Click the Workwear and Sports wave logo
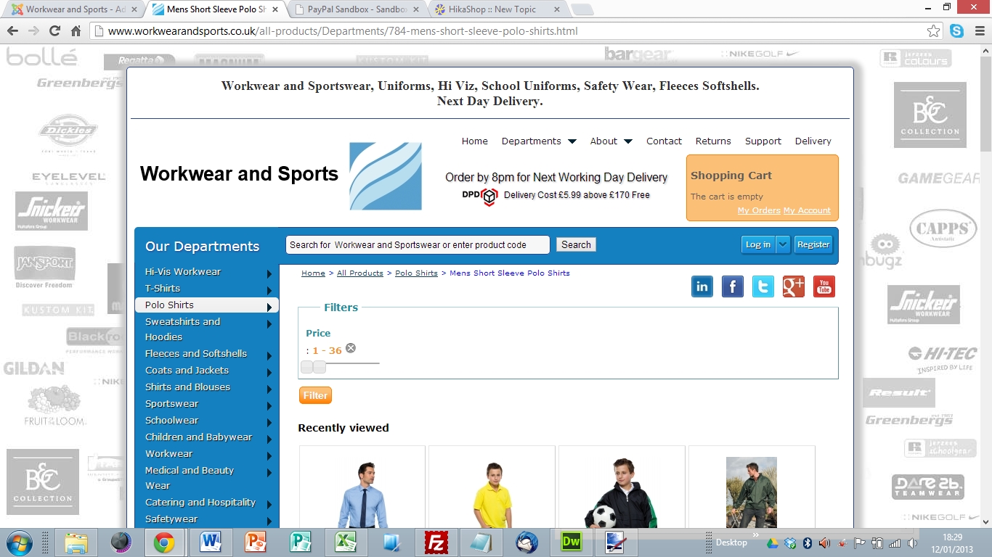This screenshot has height=557, width=992. pyautogui.click(x=386, y=176)
